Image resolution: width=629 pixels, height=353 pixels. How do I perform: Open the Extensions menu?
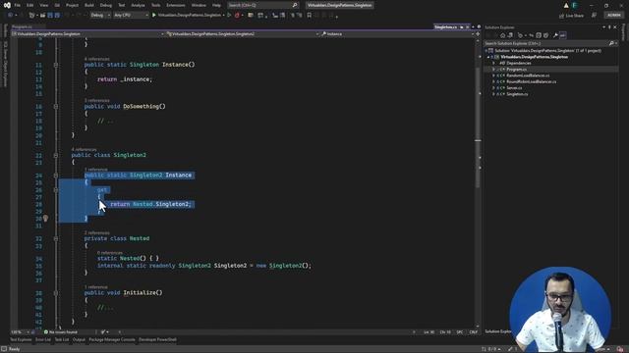[x=176, y=5]
